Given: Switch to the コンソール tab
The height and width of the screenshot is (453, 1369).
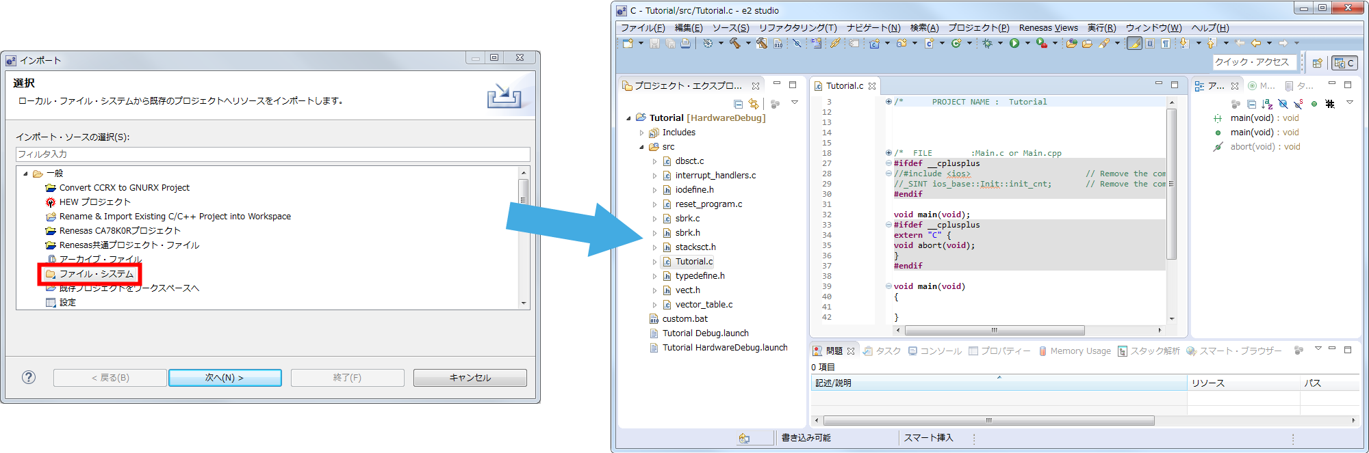Looking at the screenshot, I should point(935,351).
